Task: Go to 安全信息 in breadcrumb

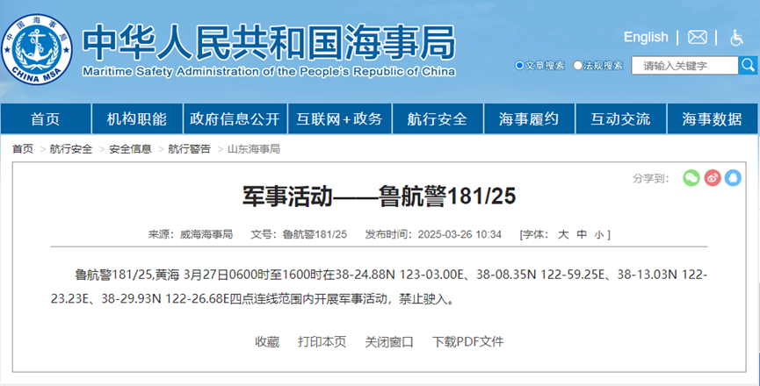Action: [x=130, y=149]
